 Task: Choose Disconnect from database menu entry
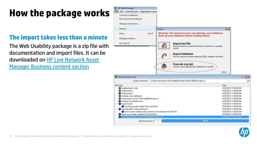131,19
